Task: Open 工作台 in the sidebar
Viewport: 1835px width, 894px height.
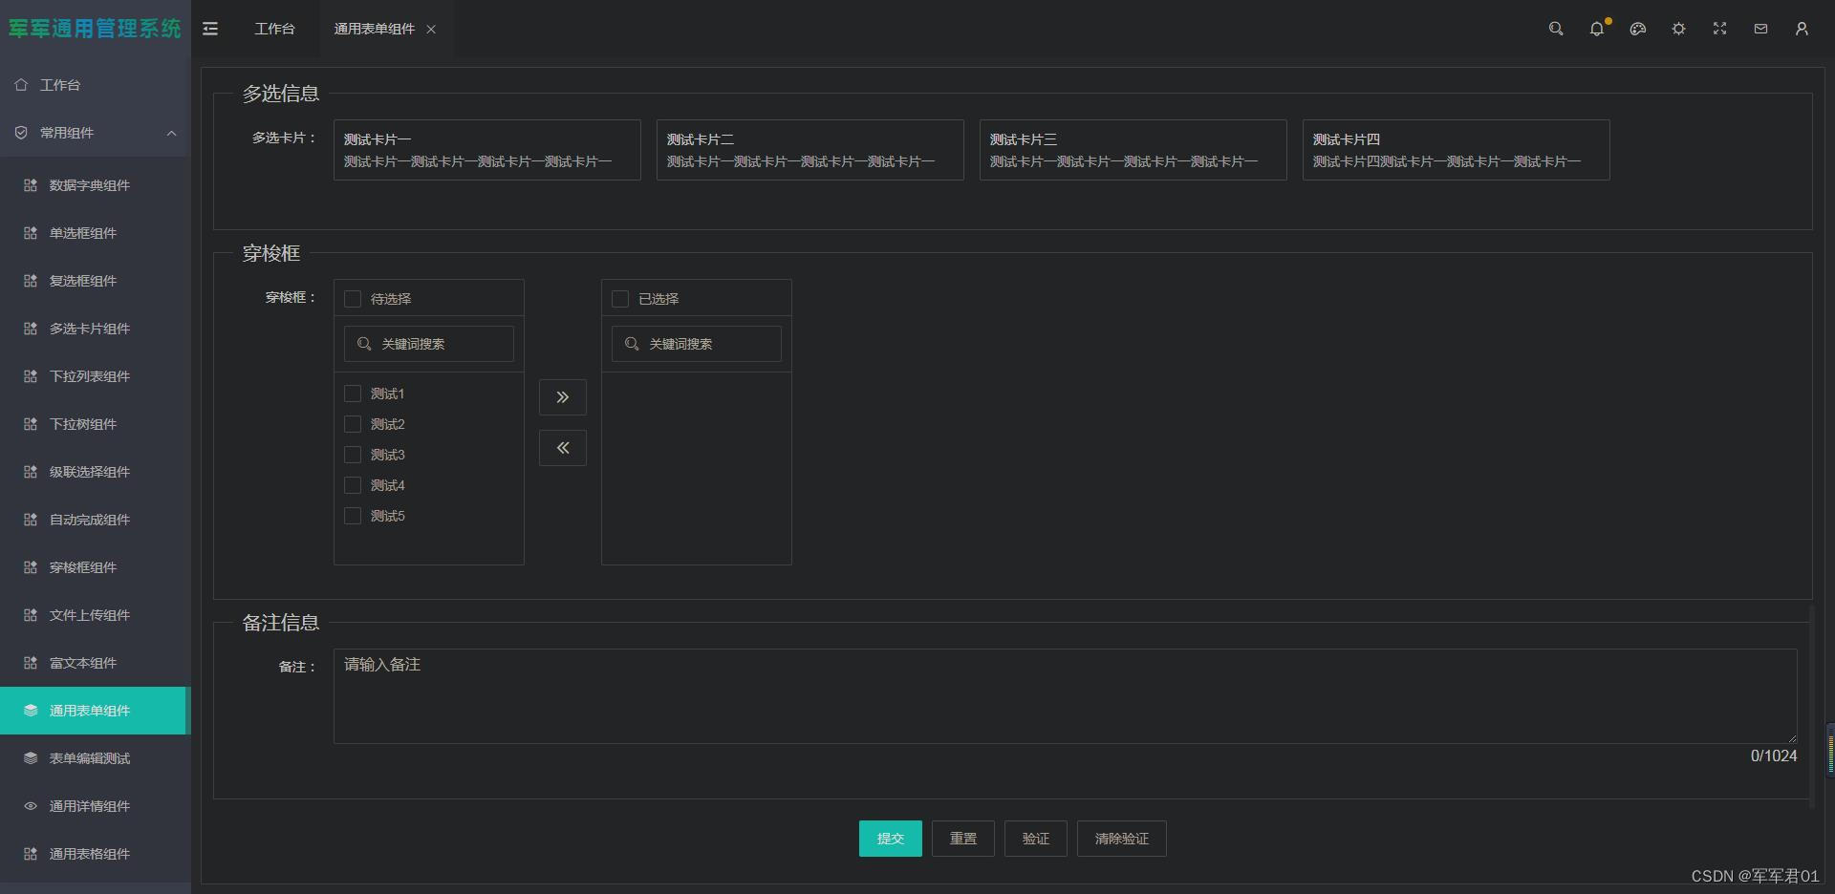Action: (96, 85)
